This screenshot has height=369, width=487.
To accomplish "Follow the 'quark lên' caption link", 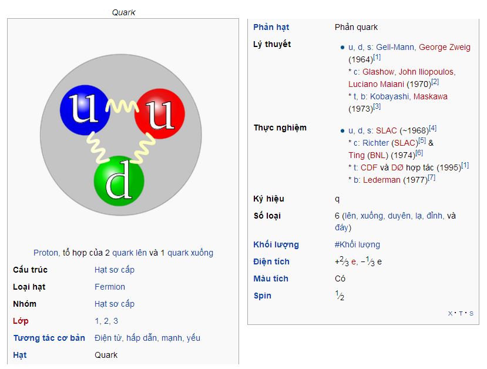I will click(129, 253).
